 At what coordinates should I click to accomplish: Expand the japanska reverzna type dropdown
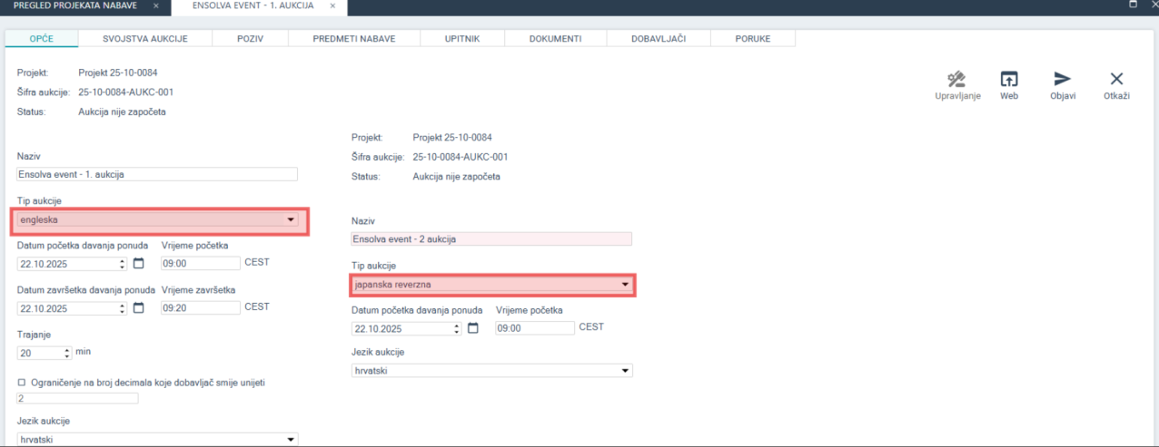[x=625, y=285]
